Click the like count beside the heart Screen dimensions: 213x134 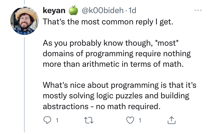coord(140,120)
